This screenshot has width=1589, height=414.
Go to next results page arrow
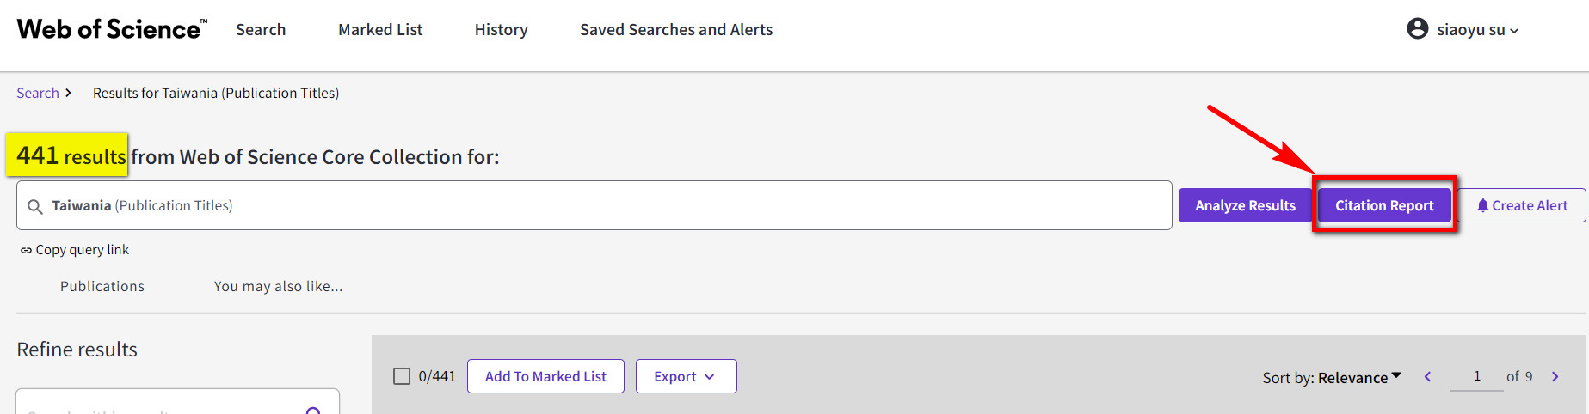1555,376
